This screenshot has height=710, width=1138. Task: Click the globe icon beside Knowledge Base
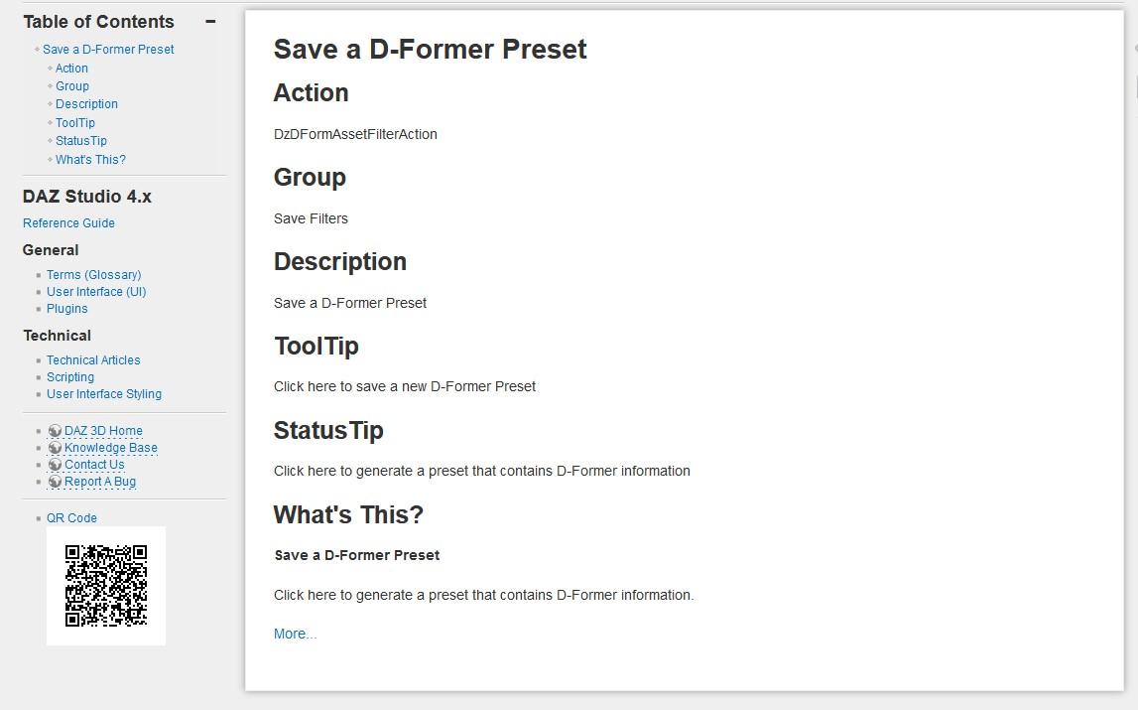56,448
